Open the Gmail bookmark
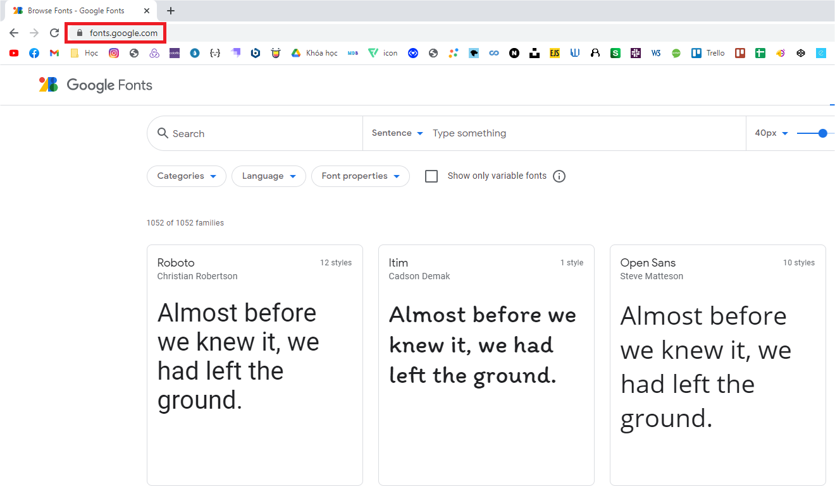This screenshot has height=494, width=835. [x=54, y=53]
